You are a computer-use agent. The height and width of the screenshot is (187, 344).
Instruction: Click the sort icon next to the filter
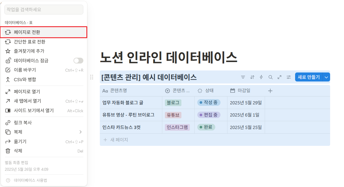click(252, 77)
